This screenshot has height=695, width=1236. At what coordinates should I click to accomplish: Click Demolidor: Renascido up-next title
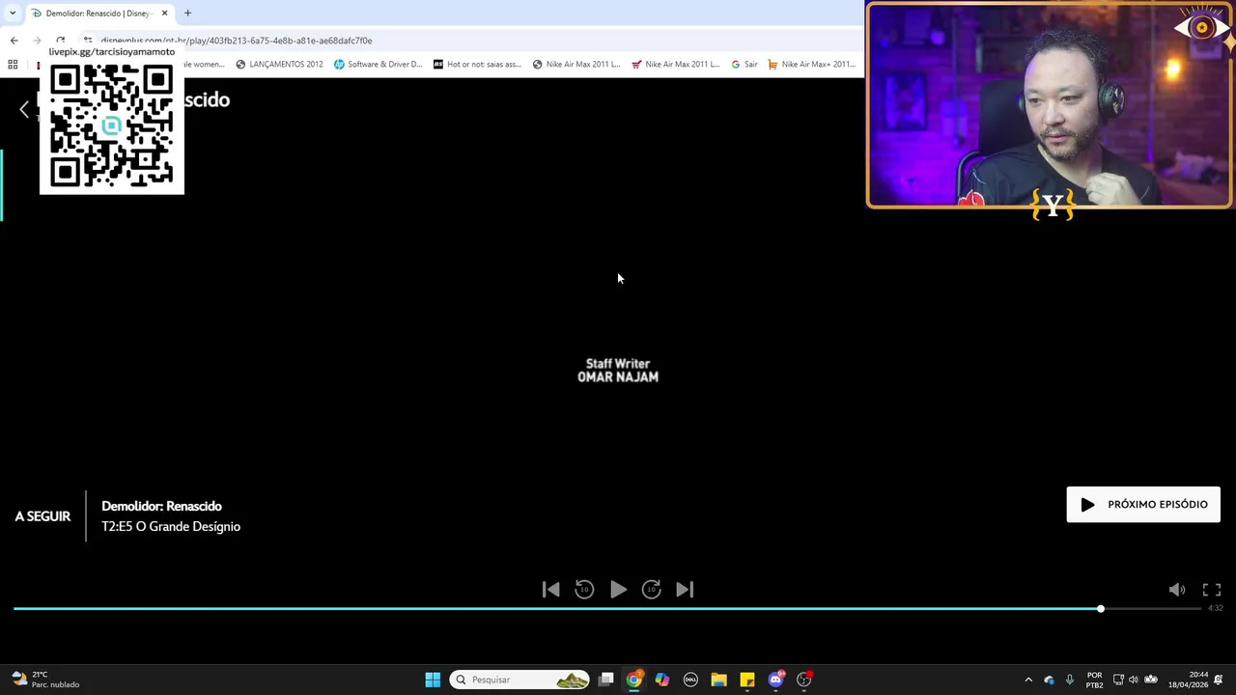click(161, 506)
